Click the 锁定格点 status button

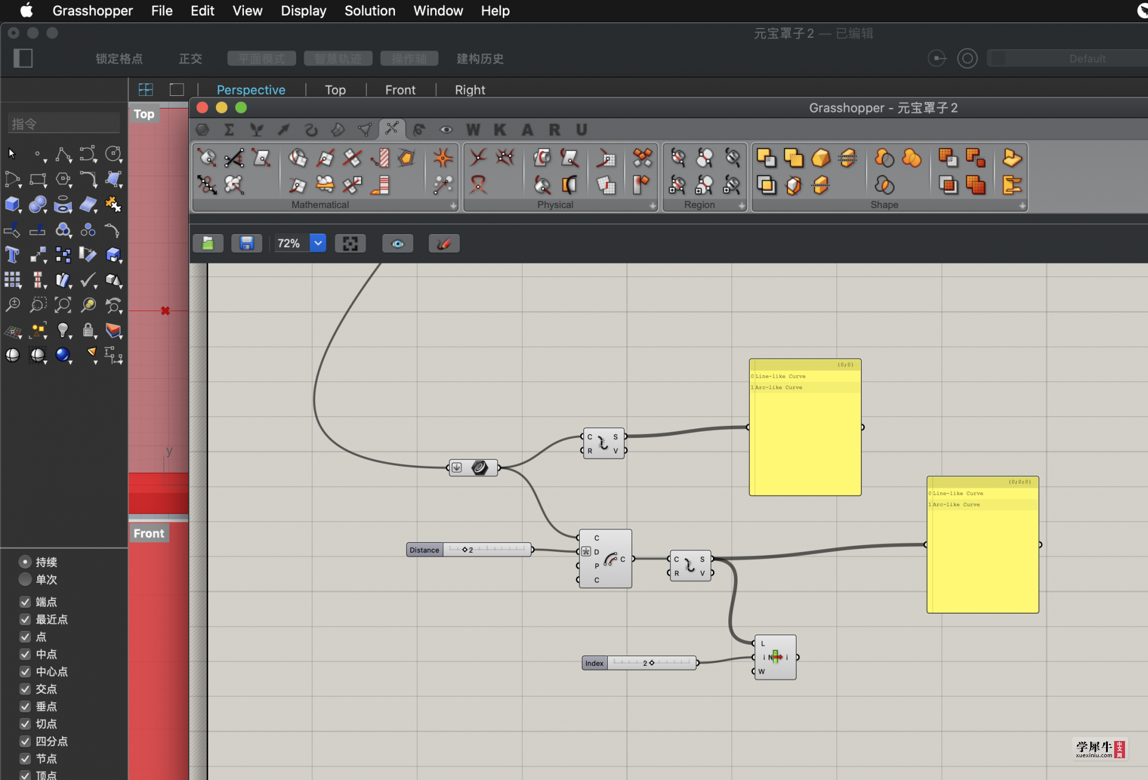pos(119,59)
